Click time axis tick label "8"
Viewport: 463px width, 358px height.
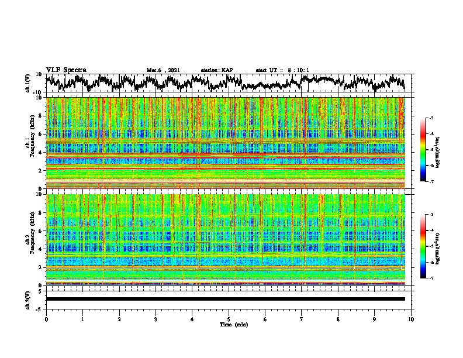pos(338,319)
